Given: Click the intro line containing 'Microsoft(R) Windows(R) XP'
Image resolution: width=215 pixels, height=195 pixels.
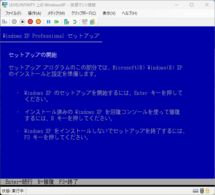Looking at the screenshot, I should [95, 67].
